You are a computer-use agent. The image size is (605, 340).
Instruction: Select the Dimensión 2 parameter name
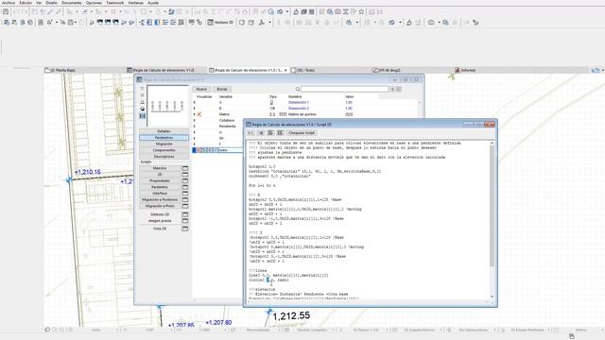299,109
